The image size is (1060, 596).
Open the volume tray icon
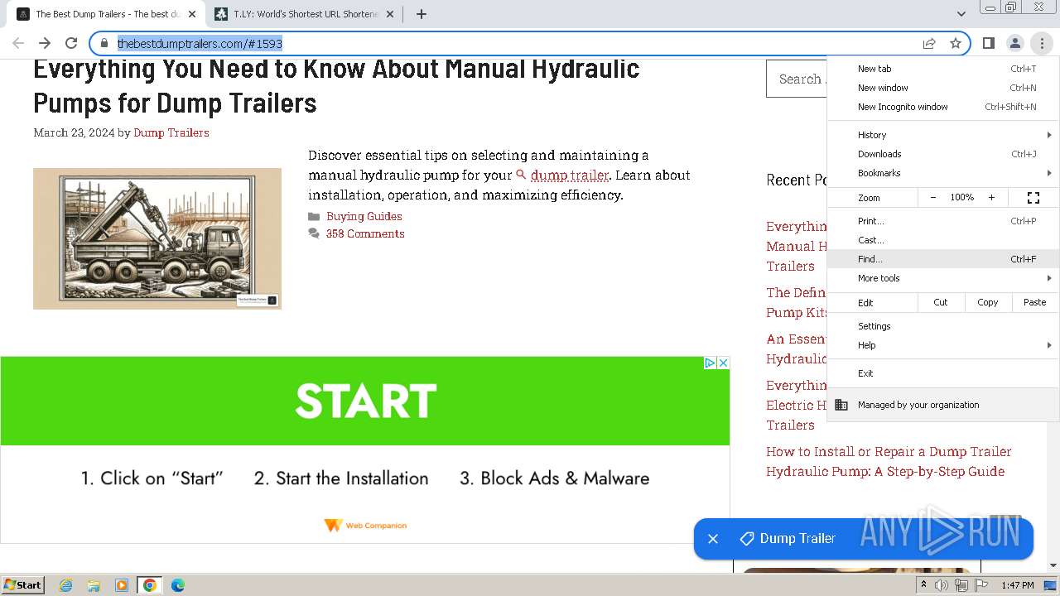pyautogui.click(x=942, y=585)
